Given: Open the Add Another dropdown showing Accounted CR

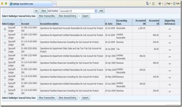Looking at the screenshot, I should coord(79,11).
